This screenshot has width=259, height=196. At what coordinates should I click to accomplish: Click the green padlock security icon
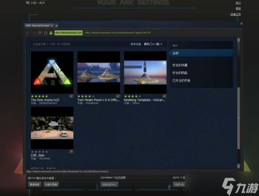pyautogui.click(x=51, y=33)
